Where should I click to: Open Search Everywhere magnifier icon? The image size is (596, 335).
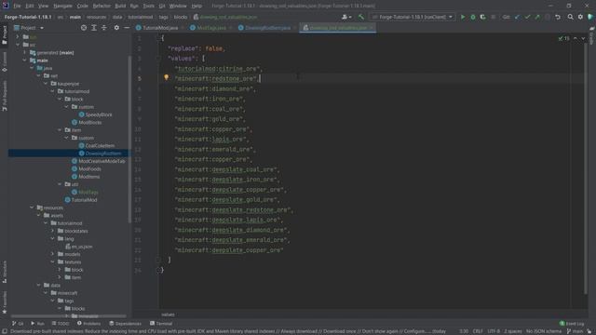pyautogui.click(x=570, y=17)
